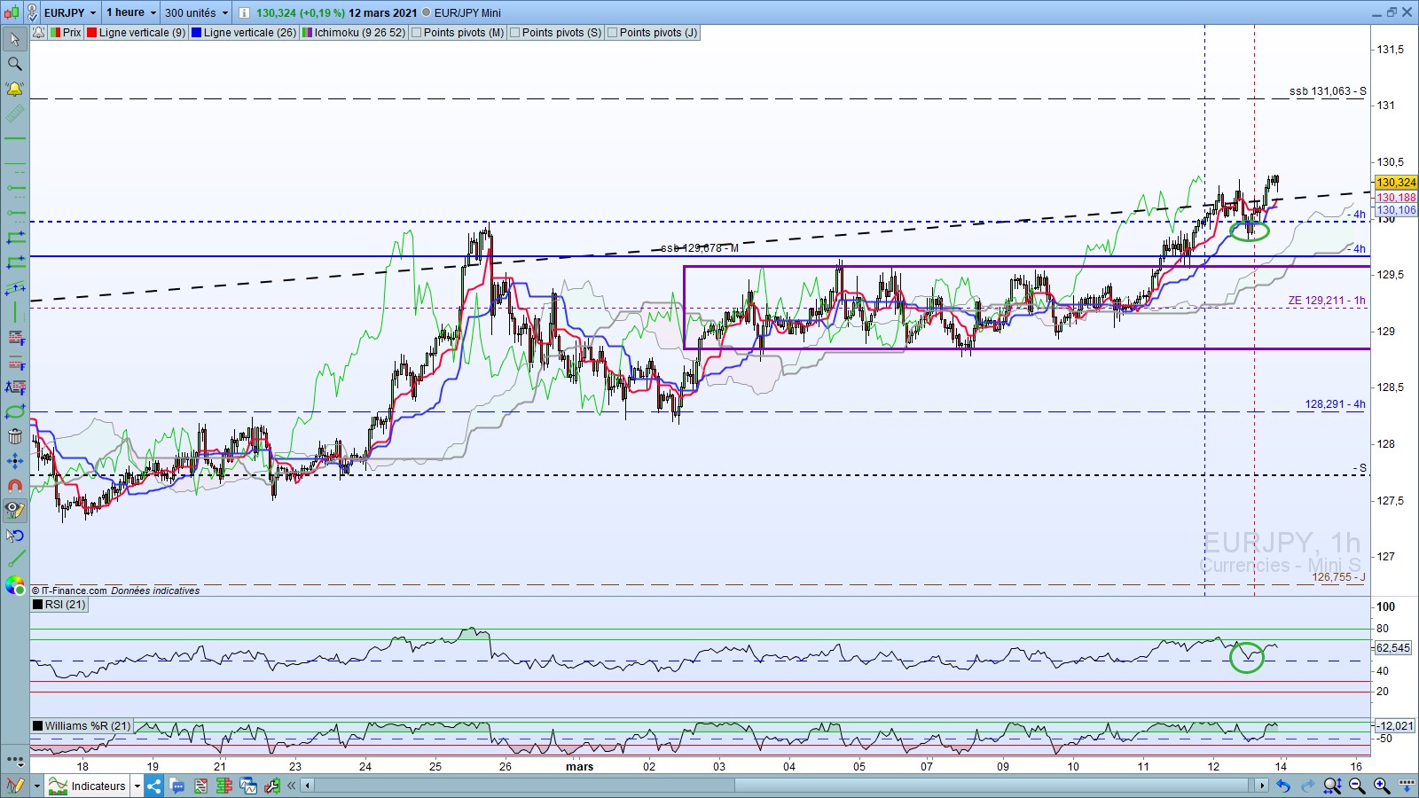Click the blue share icon
This screenshot has height=798, width=1419.
pos(154,786)
